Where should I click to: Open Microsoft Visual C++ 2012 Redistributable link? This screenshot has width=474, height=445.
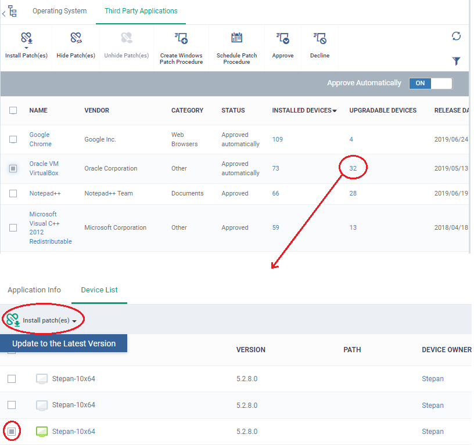tap(51, 227)
